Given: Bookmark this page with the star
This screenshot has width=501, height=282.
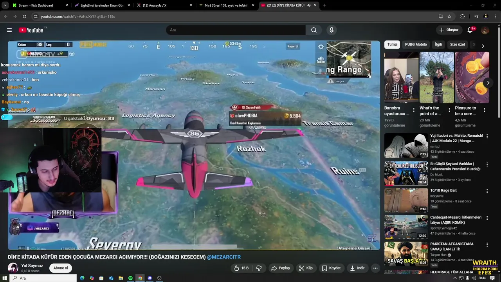Looking at the screenshot, I should click(x=449, y=16).
